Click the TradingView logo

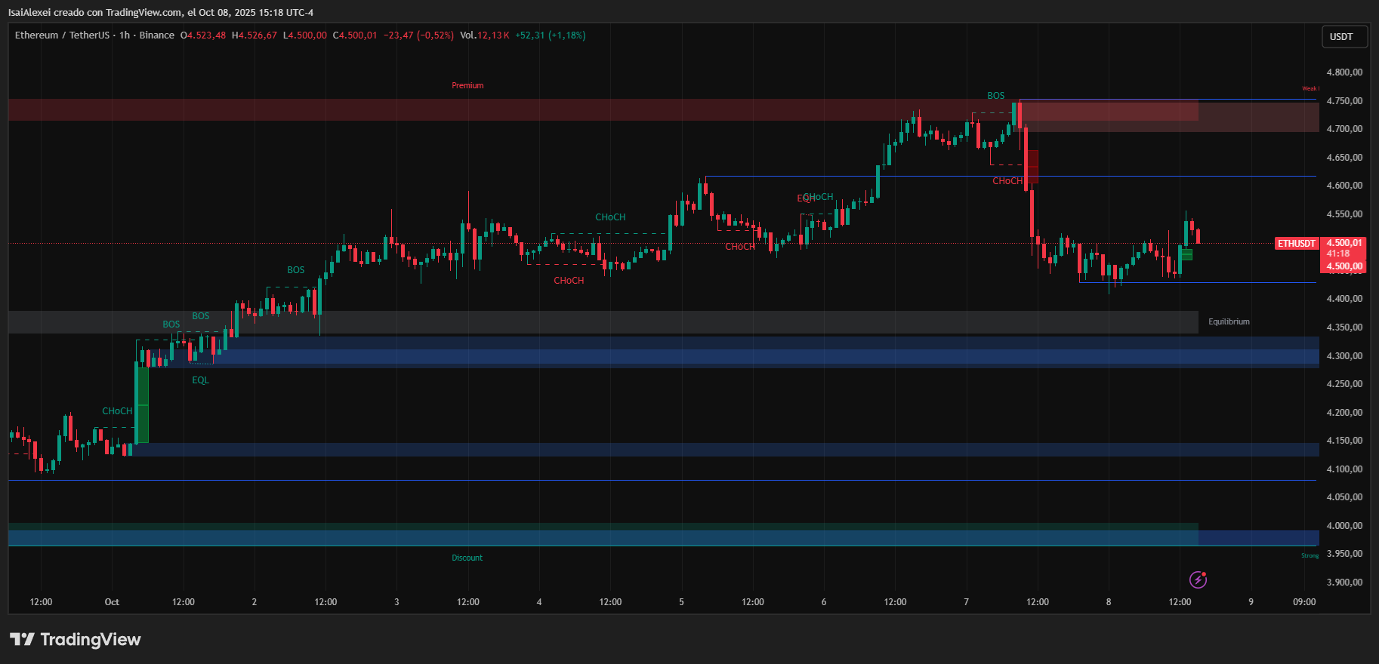click(x=76, y=640)
